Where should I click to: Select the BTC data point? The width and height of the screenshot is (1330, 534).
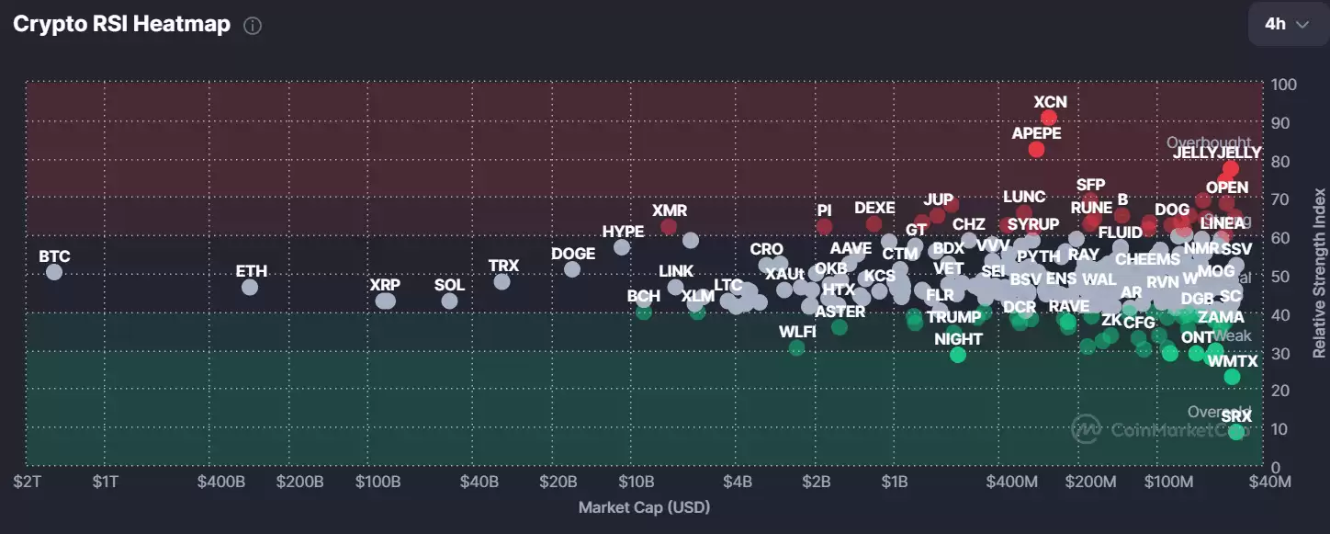coord(54,272)
